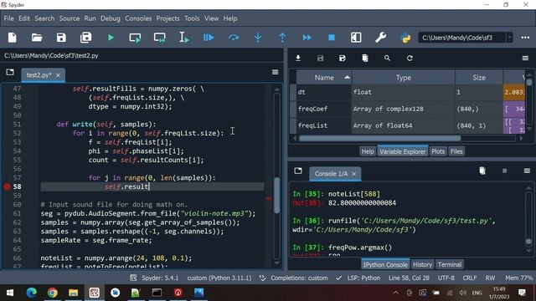
Task: Switch to the Plots tab
Action: coord(438,151)
